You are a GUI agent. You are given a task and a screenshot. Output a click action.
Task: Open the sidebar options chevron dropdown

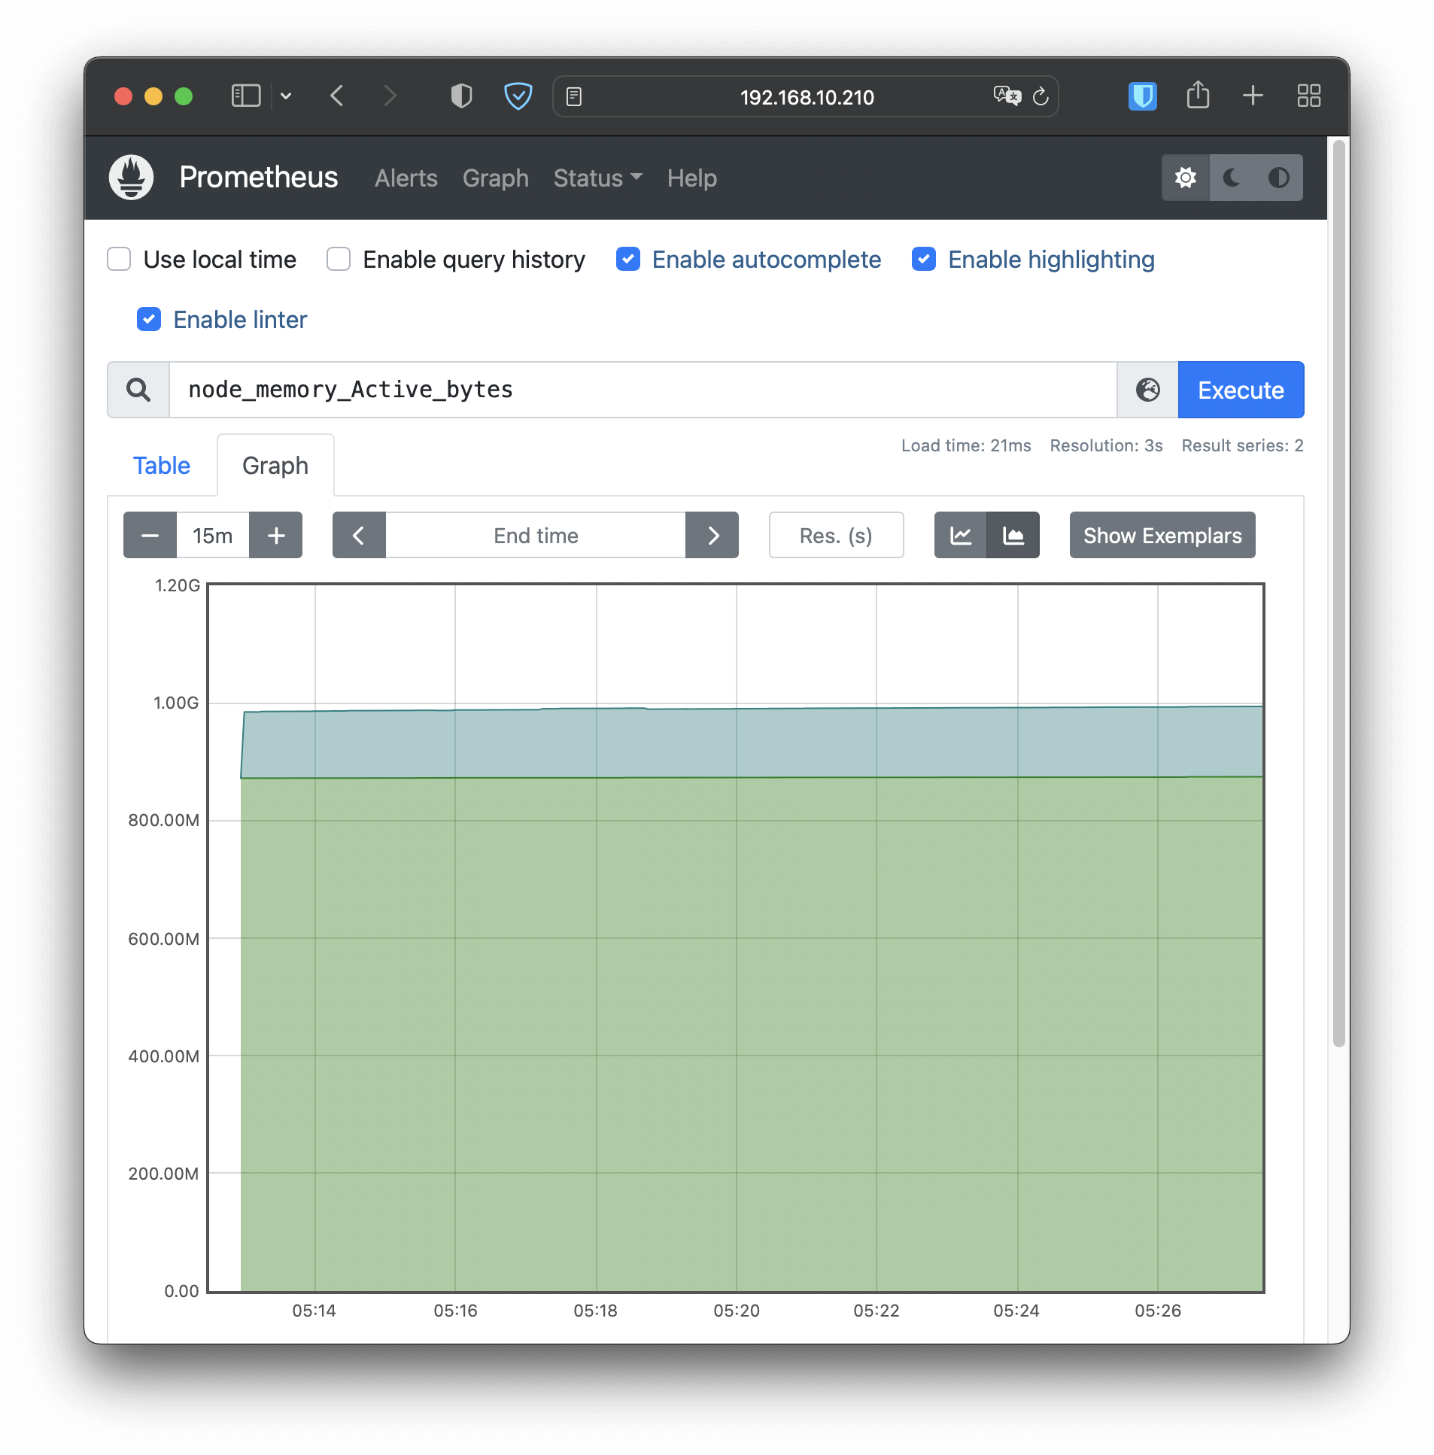[x=285, y=96]
